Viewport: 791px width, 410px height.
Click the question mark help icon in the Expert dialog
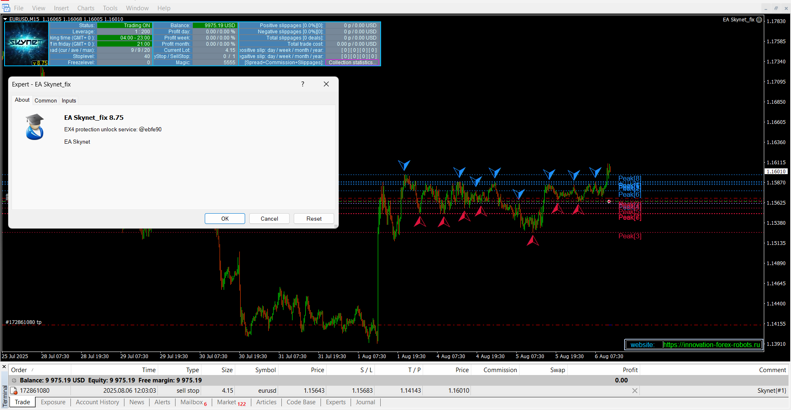tap(303, 84)
